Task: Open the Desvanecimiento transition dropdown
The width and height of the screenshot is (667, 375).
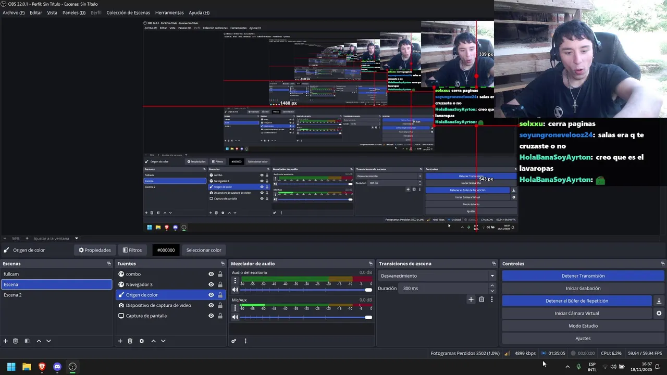Action: coord(437,276)
